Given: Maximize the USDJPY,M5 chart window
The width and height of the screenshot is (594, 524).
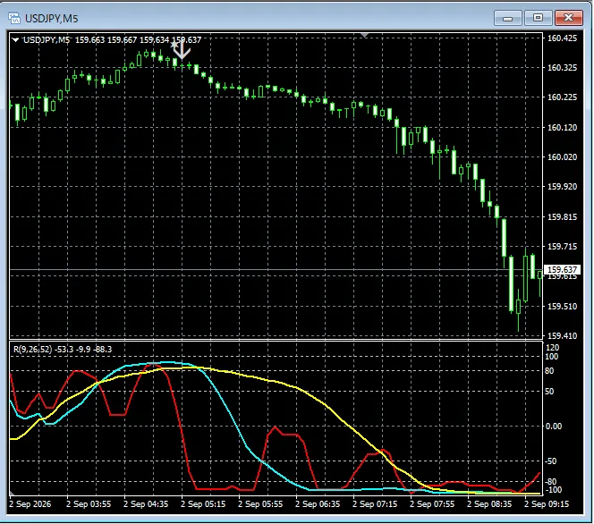Looking at the screenshot, I should pyautogui.click(x=538, y=18).
